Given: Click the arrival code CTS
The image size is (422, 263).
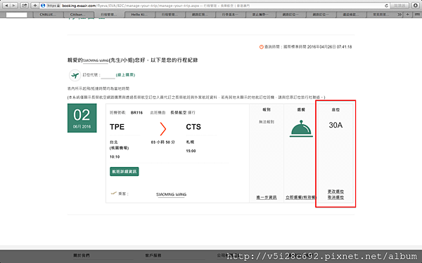Looking at the screenshot, I should tap(193, 127).
